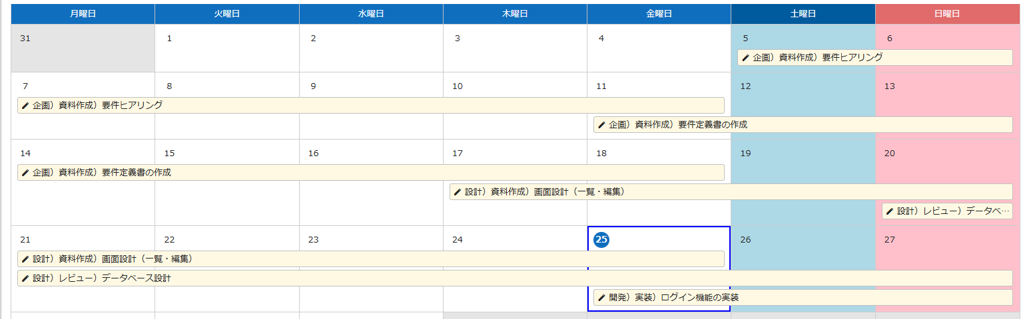Select date 10 in the calendar

pyautogui.click(x=458, y=86)
